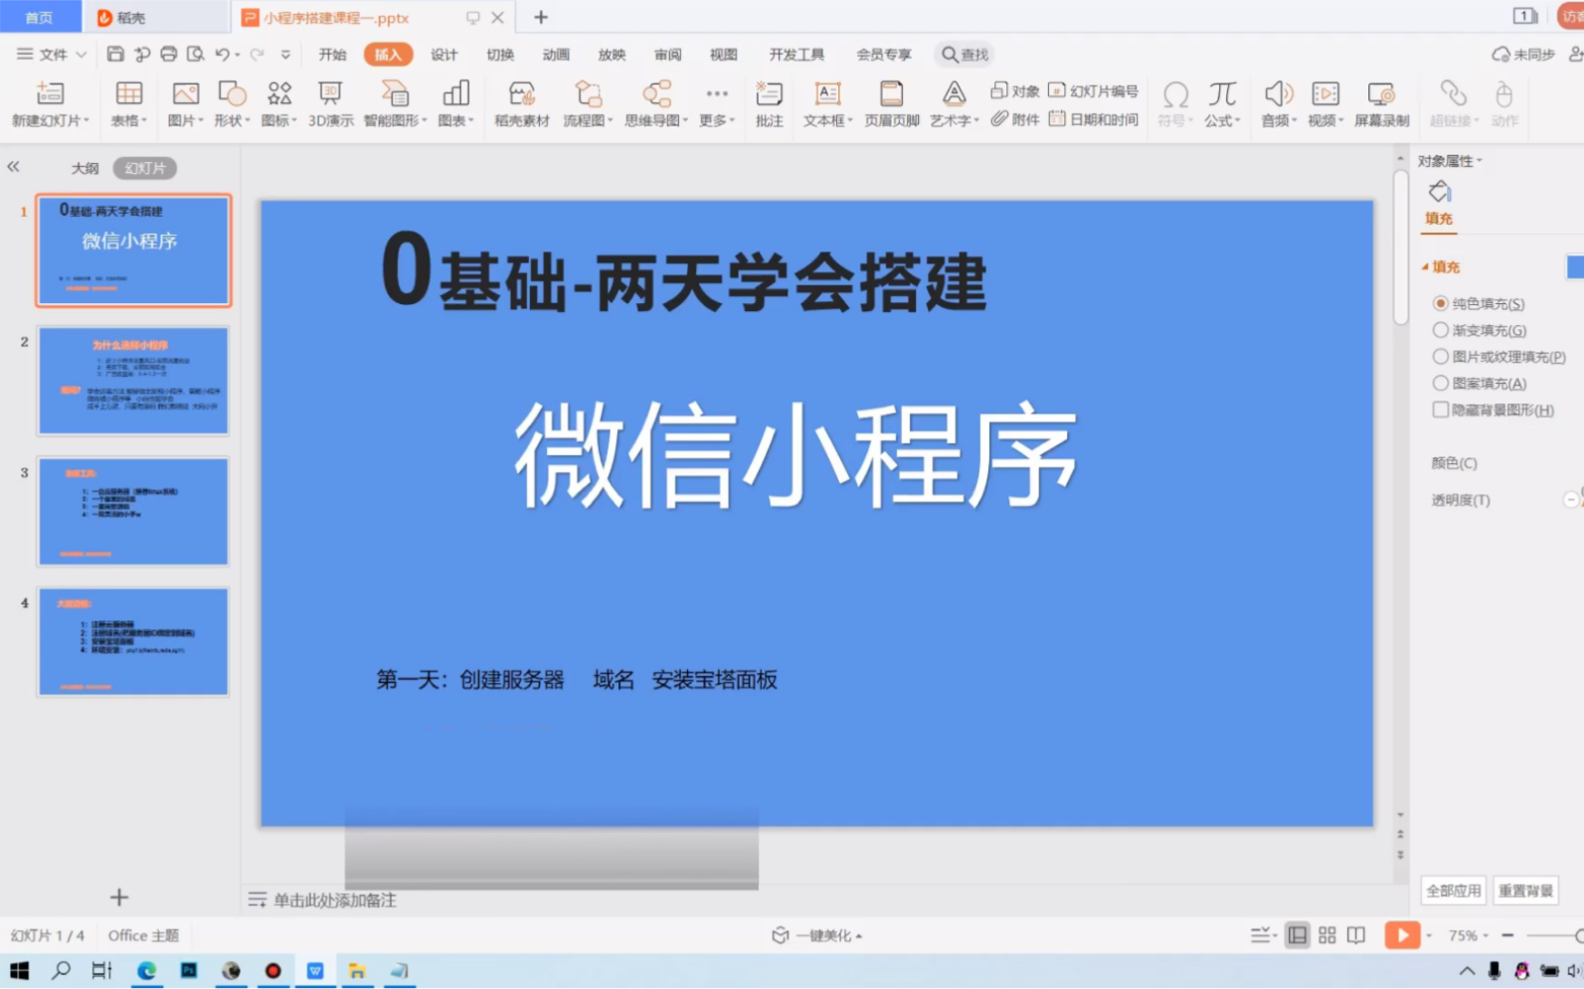Viewport: 1584px width, 989px height.
Task: Click the 3D演示 icon
Action: tap(330, 103)
